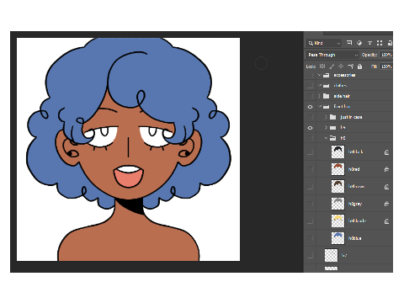Show the h0red layer

[310, 169]
